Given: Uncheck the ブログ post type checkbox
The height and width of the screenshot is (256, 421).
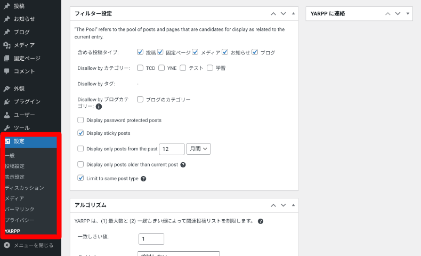Looking at the screenshot, I should (x=255, y=52).
